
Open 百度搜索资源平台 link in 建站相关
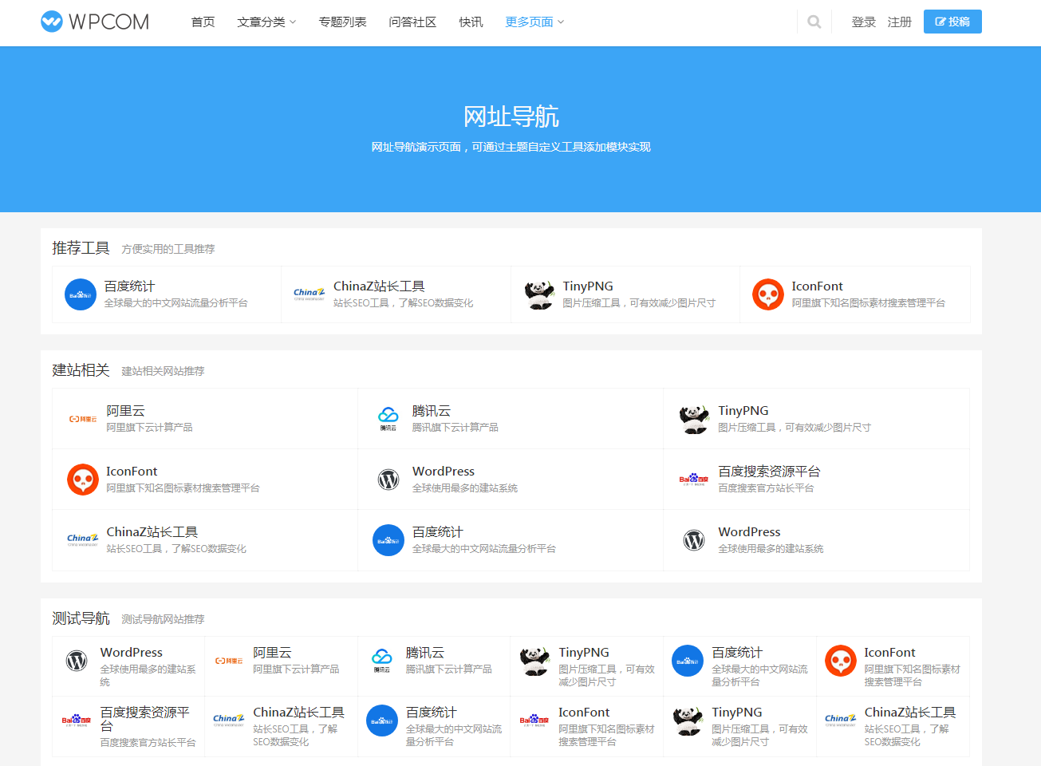pyautogui.click(x=769, y=472)
